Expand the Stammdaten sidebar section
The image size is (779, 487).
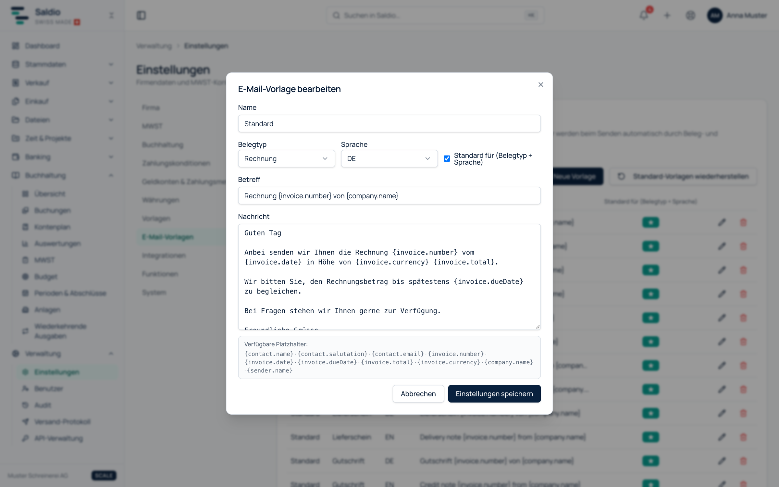[x=62, y=64]
